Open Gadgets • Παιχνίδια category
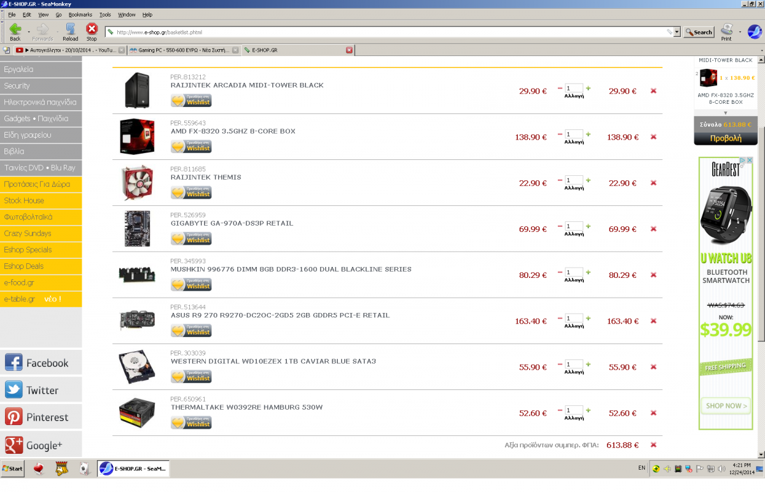Viewport: 765px width, 492px height. (41, 119)
